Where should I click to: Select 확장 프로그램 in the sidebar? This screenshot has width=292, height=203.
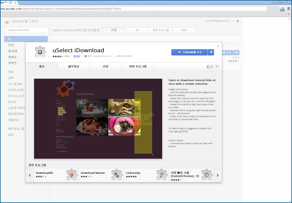(16, 129)
